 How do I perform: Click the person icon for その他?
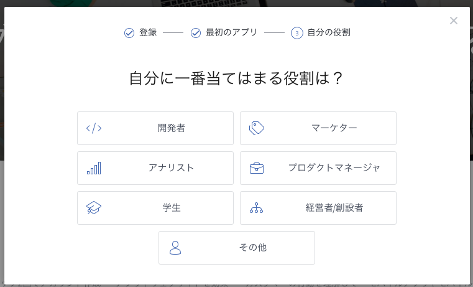point(175,248)
